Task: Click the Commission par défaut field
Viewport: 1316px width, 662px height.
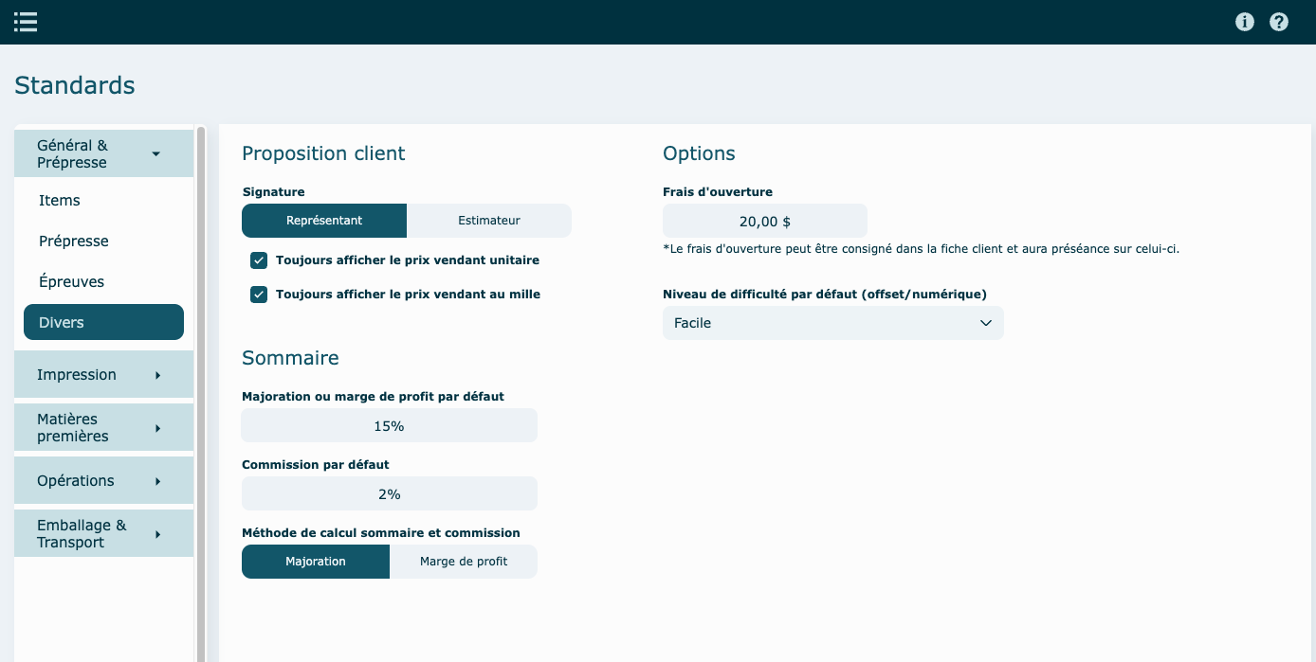Action: (389, 494)
